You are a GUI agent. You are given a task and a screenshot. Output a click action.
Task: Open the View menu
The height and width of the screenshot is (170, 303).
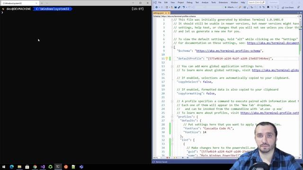(172, 2)
